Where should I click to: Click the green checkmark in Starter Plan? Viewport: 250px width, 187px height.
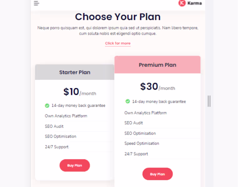point(47,106)
